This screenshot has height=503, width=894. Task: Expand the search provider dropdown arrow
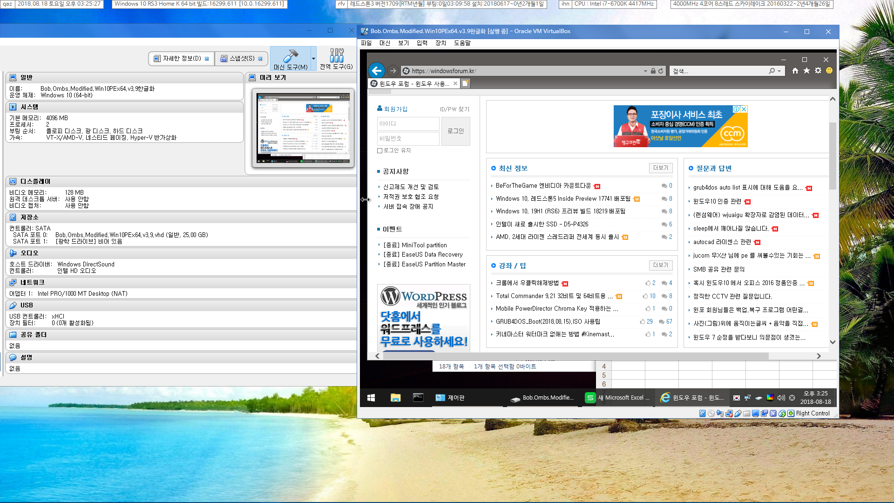[x=779, y=71]
